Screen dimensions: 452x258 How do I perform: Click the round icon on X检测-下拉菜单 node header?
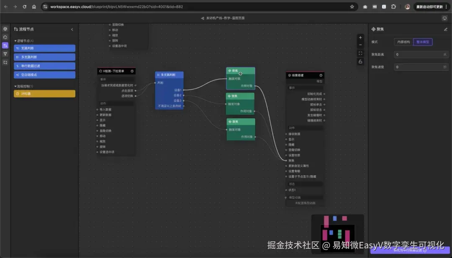point(132,71)
